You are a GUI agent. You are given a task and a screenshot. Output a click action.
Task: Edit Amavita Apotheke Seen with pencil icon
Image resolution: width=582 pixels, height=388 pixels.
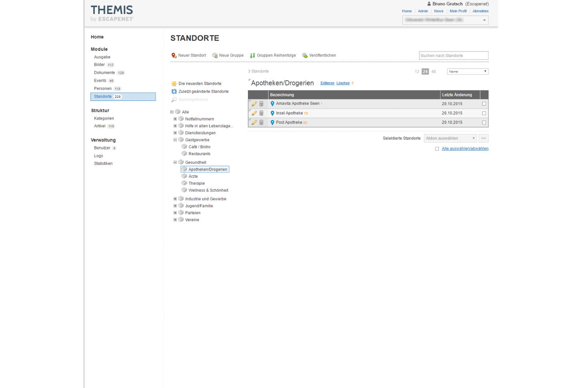254,104
